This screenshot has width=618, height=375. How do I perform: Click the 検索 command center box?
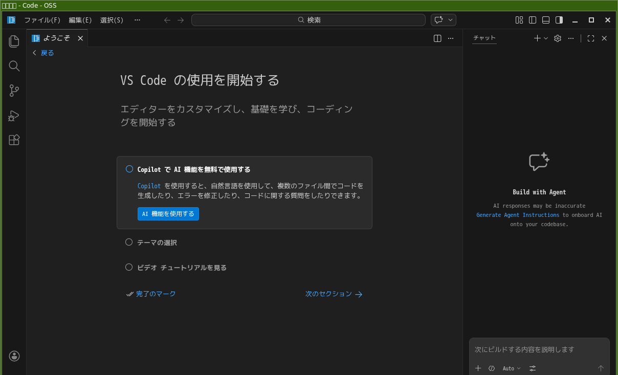[x=308, y=20]
